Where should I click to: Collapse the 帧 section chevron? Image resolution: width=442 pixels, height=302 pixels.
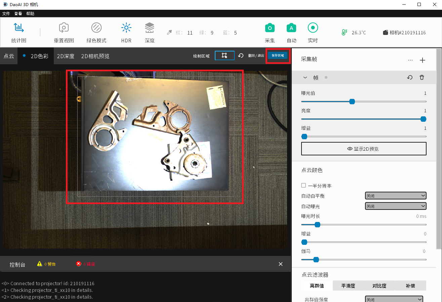(x=305, y=77)
